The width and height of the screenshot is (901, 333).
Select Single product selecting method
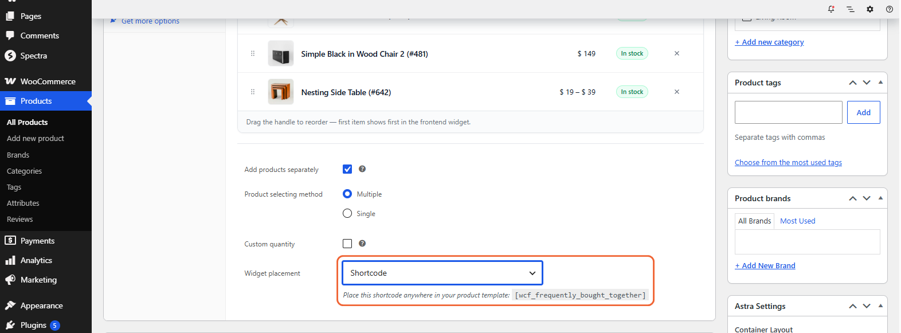pos(347,213)
